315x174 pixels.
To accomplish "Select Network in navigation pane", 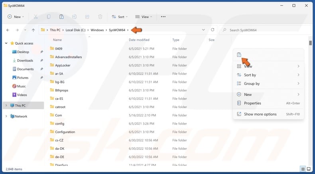I will (x=18, y=116).
